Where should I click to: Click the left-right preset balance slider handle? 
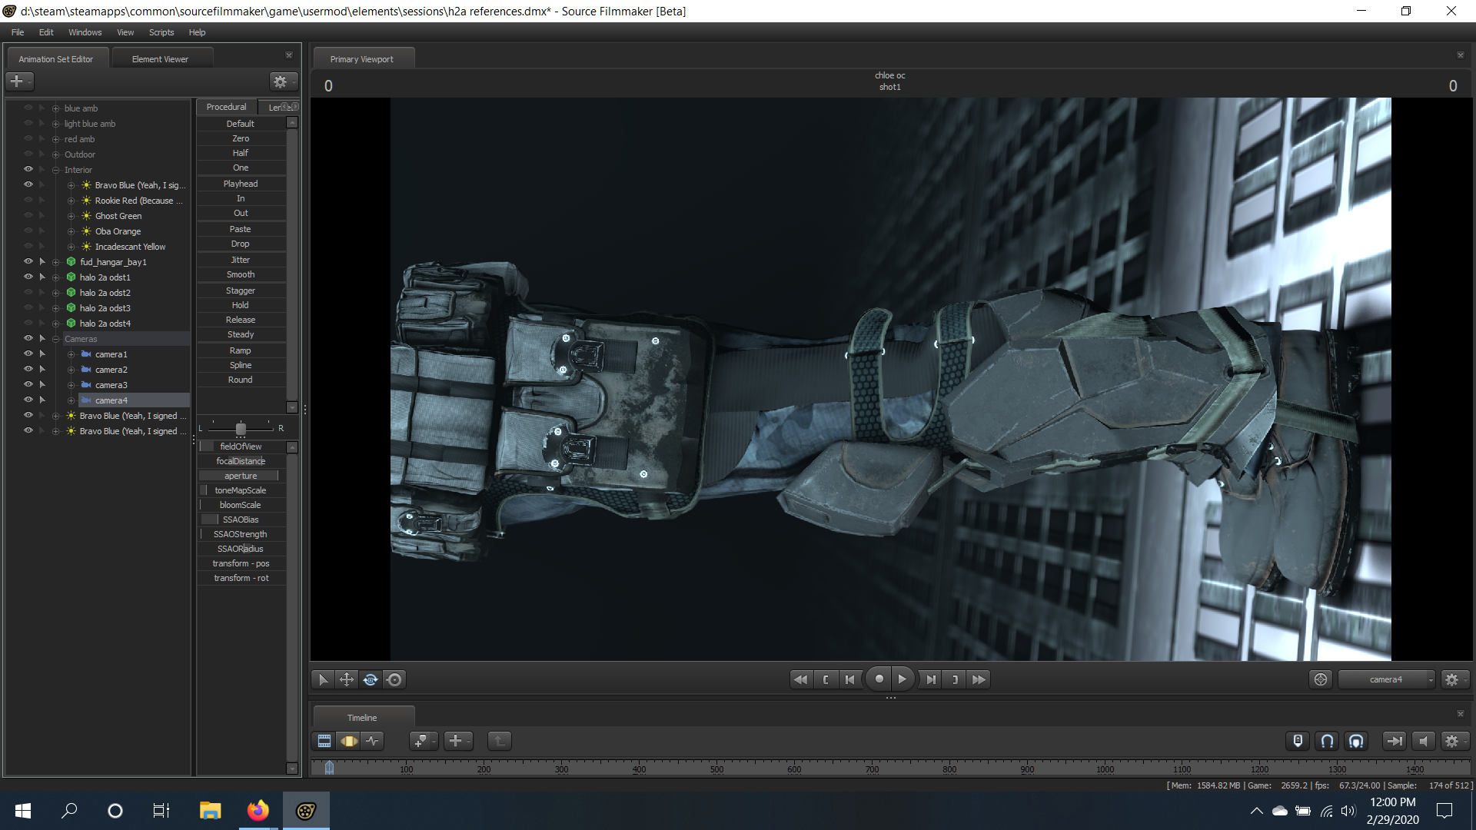[x=241, y=428]
